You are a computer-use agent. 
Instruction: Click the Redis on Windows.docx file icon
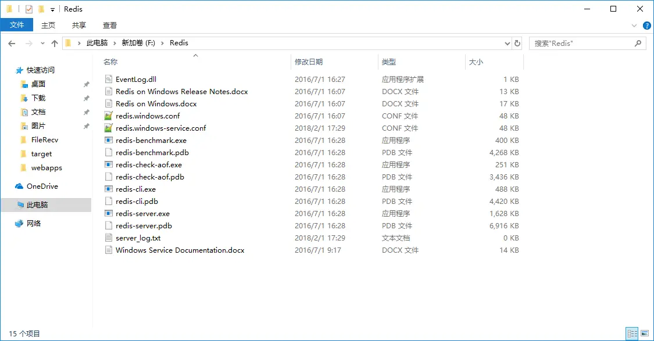109,104
